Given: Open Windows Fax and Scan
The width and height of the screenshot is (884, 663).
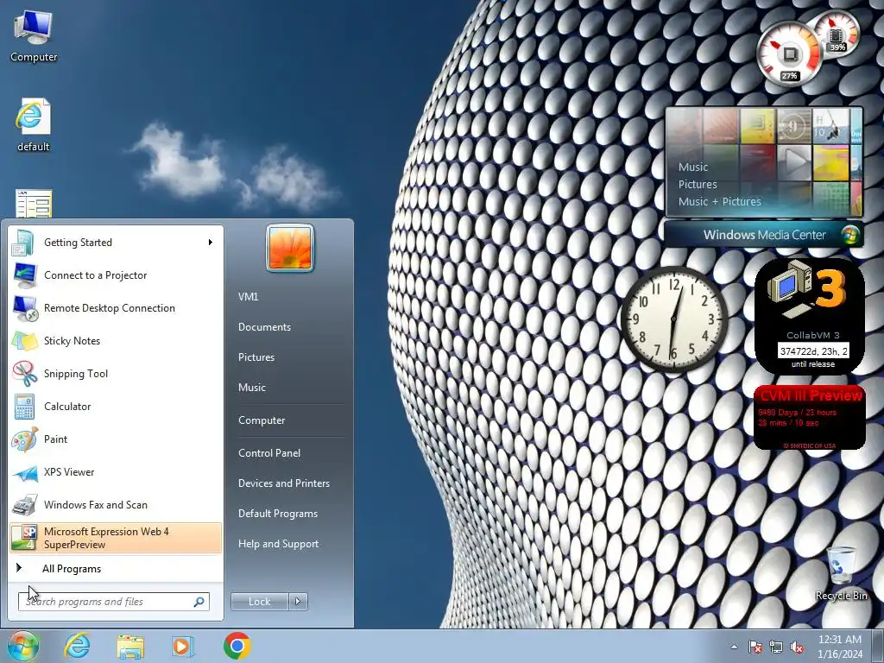Looking at the screenshot, I should [116, 504].
